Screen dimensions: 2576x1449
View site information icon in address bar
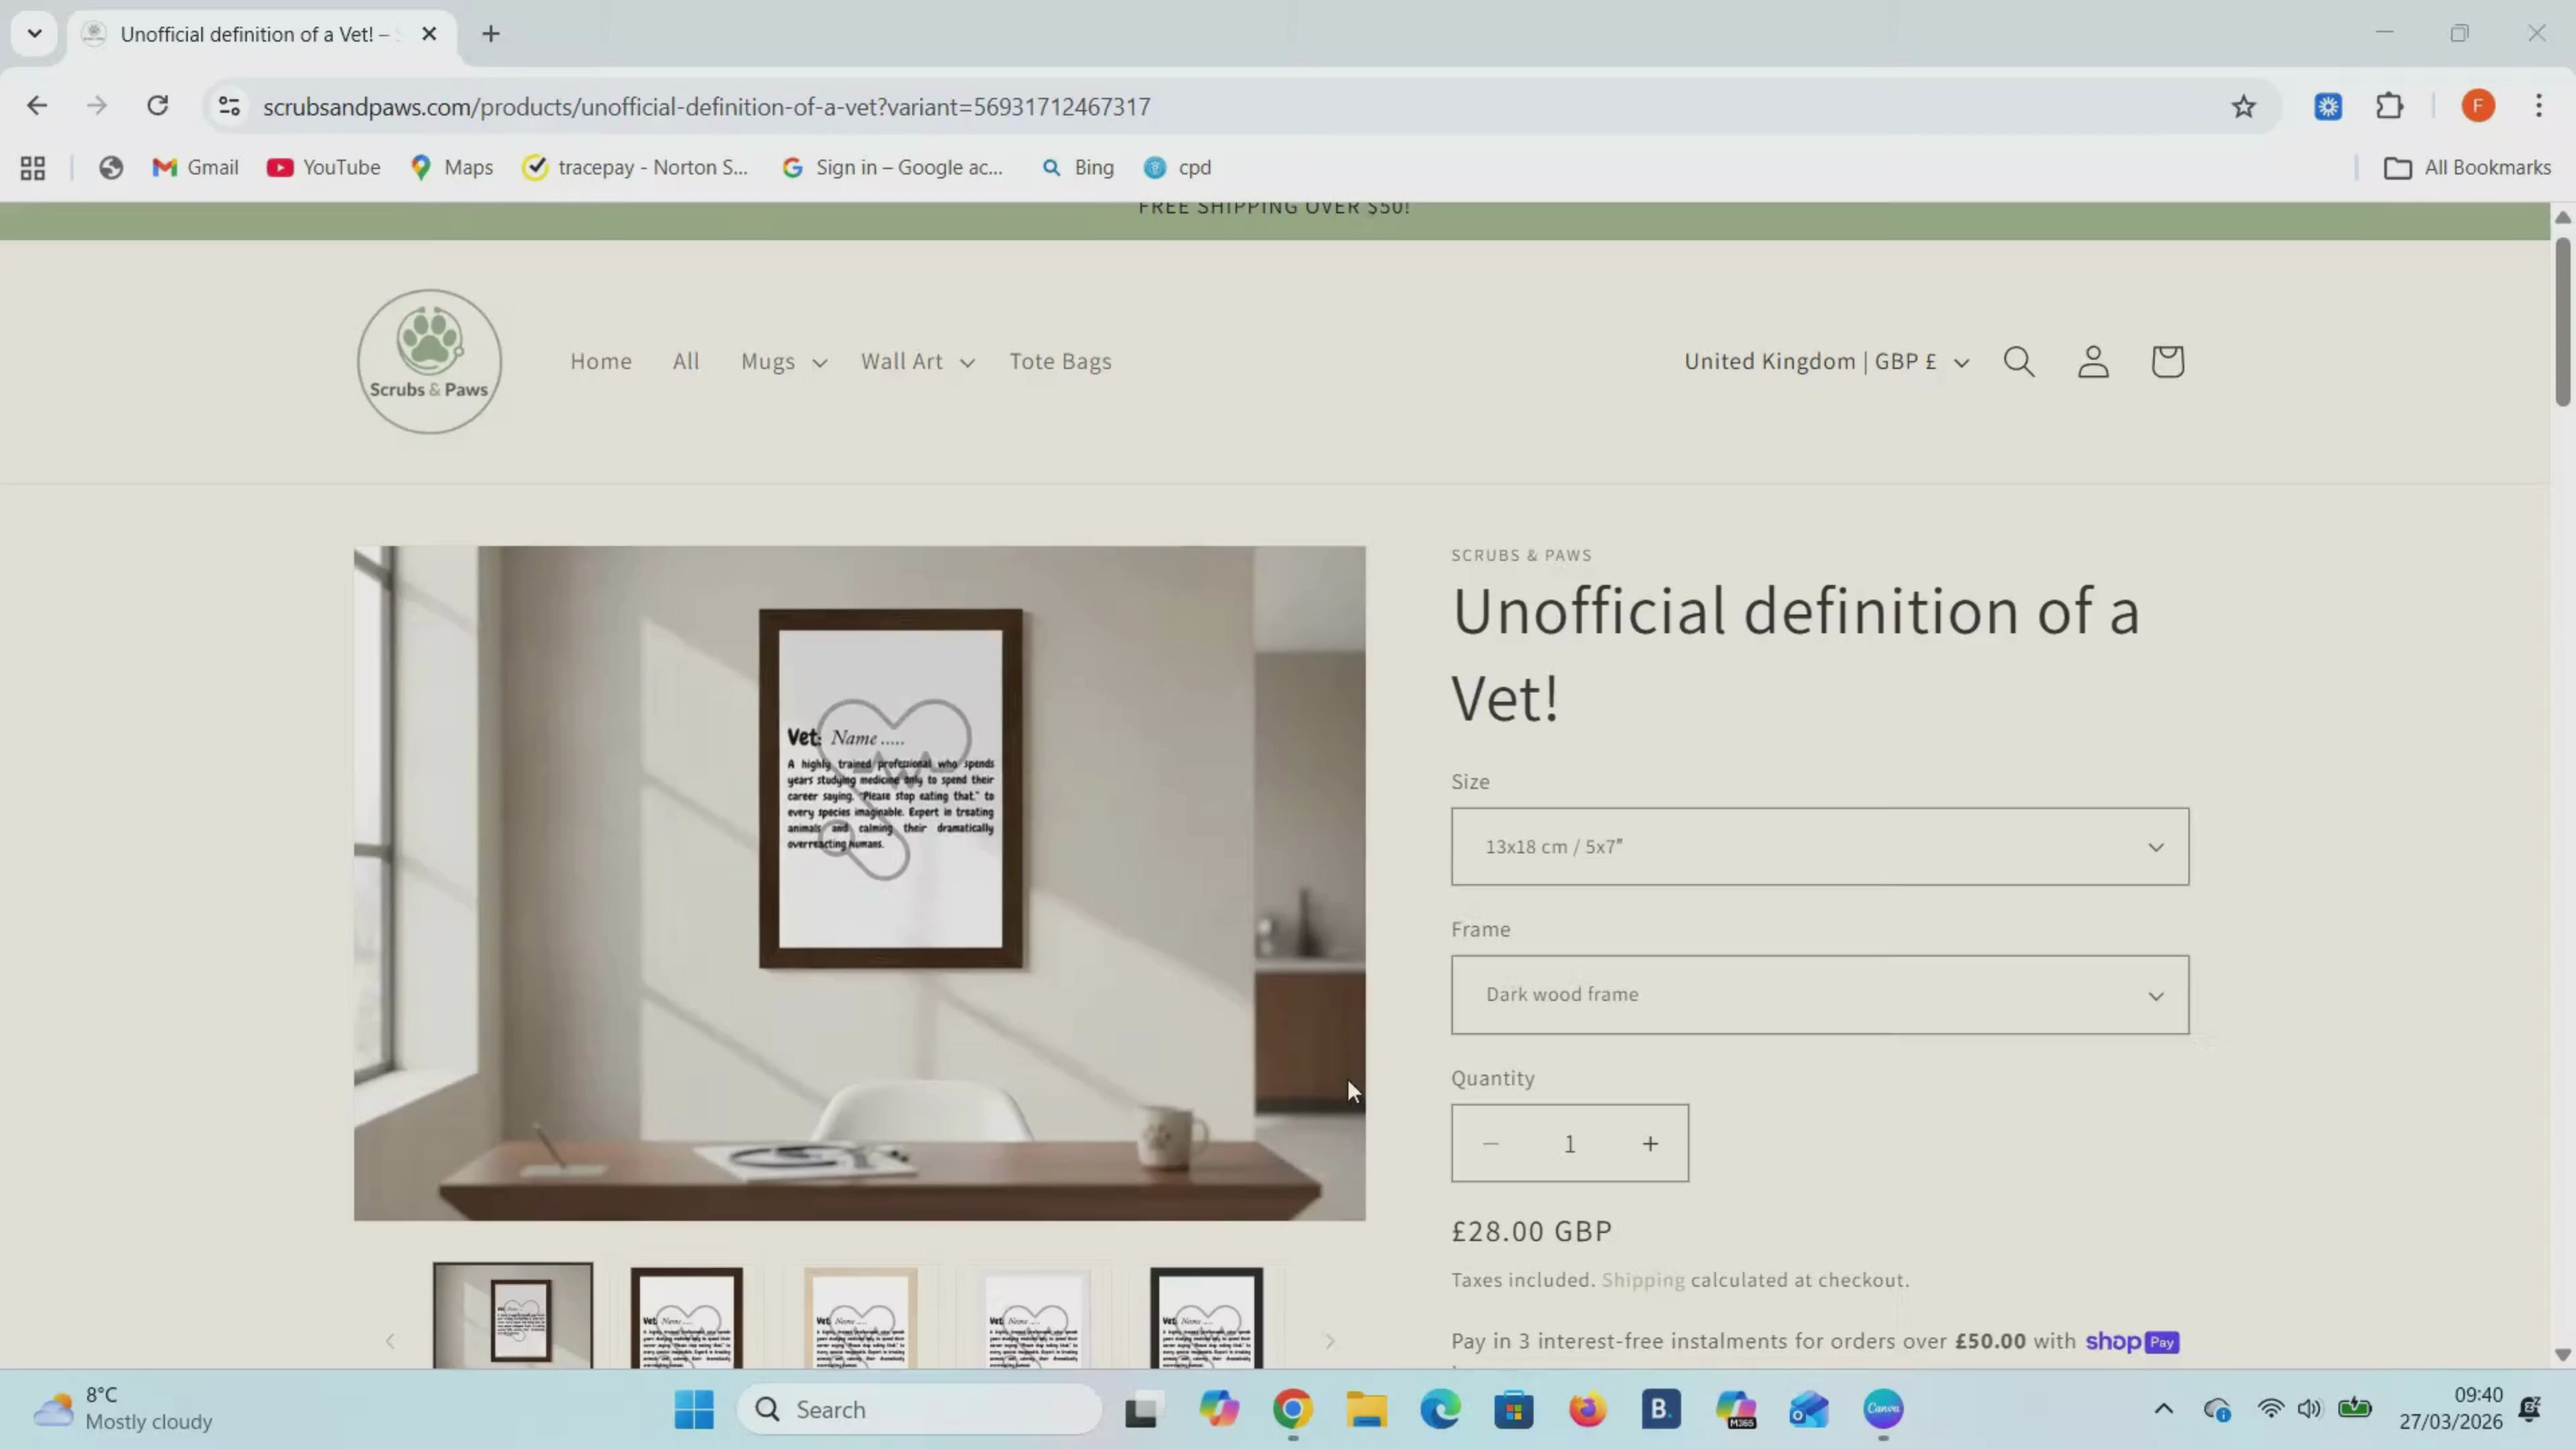pyautogui.click(x=229, y=106)
